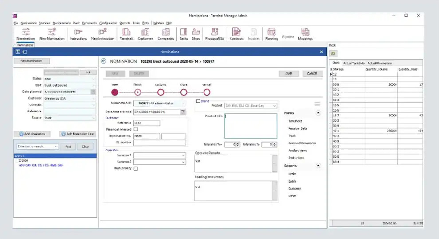Click the BL number input field

[160, 143]
